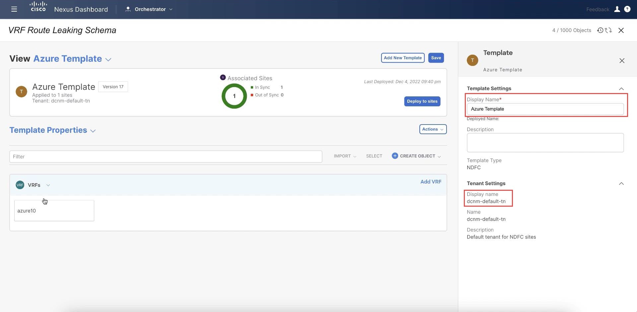This screenshot has height=312, width=637.
Task: Click the Version 17 badge
Action: pos(113,87)
